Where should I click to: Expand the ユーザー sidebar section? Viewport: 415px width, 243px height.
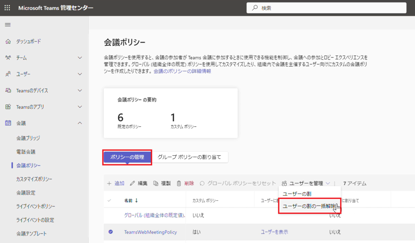(x=80, y=74)
